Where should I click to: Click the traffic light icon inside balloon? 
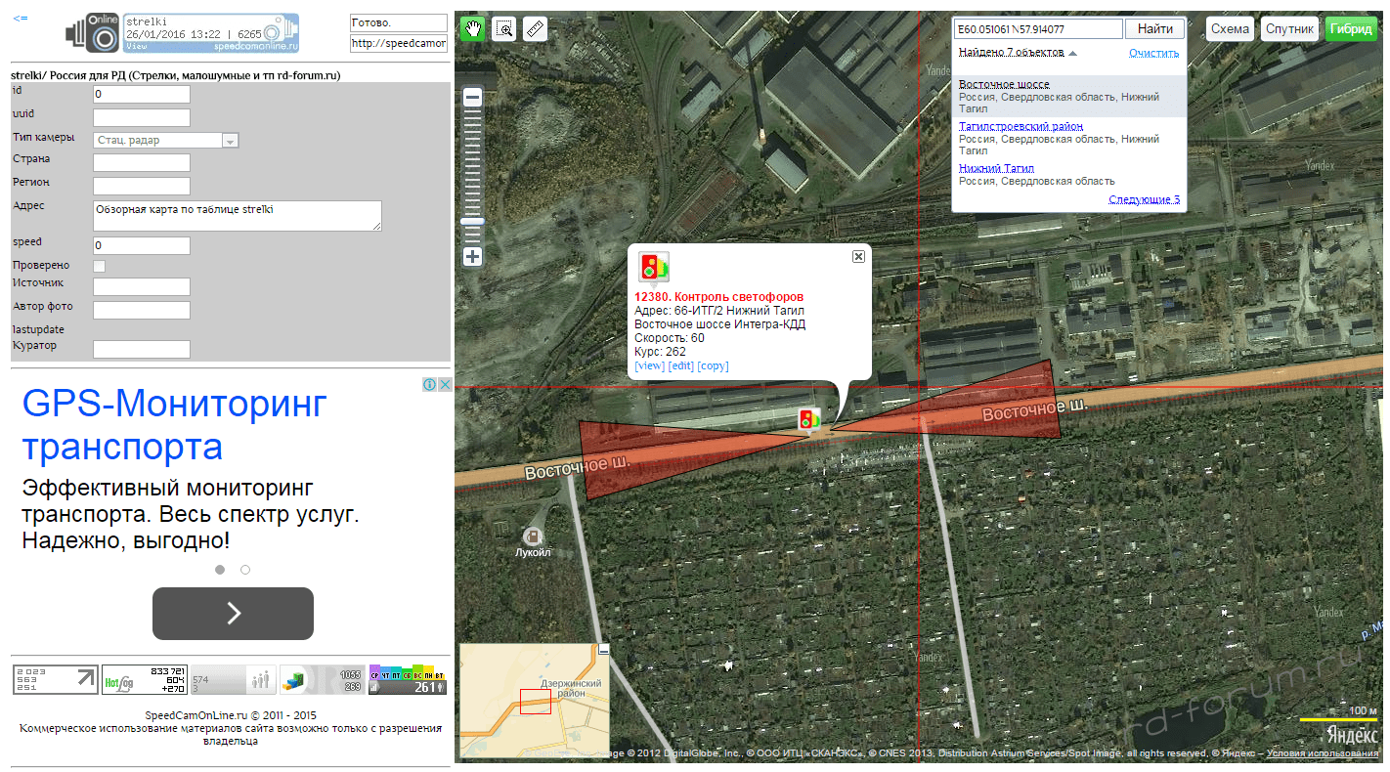(x=653, y=267)
